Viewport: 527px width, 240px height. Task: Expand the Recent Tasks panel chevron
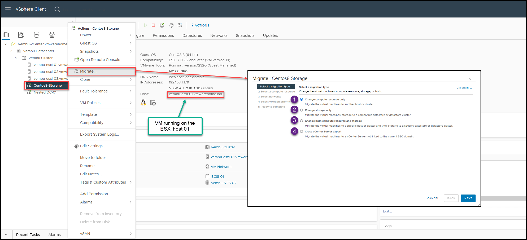tap(6, 234)
